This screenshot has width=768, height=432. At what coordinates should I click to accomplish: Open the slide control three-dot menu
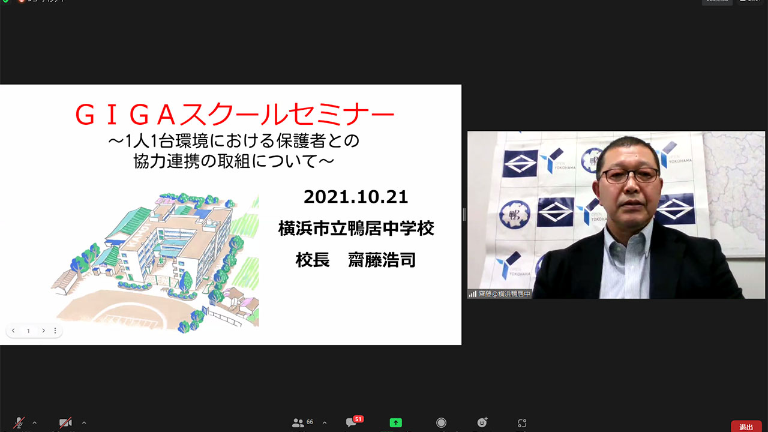(55, 331)
